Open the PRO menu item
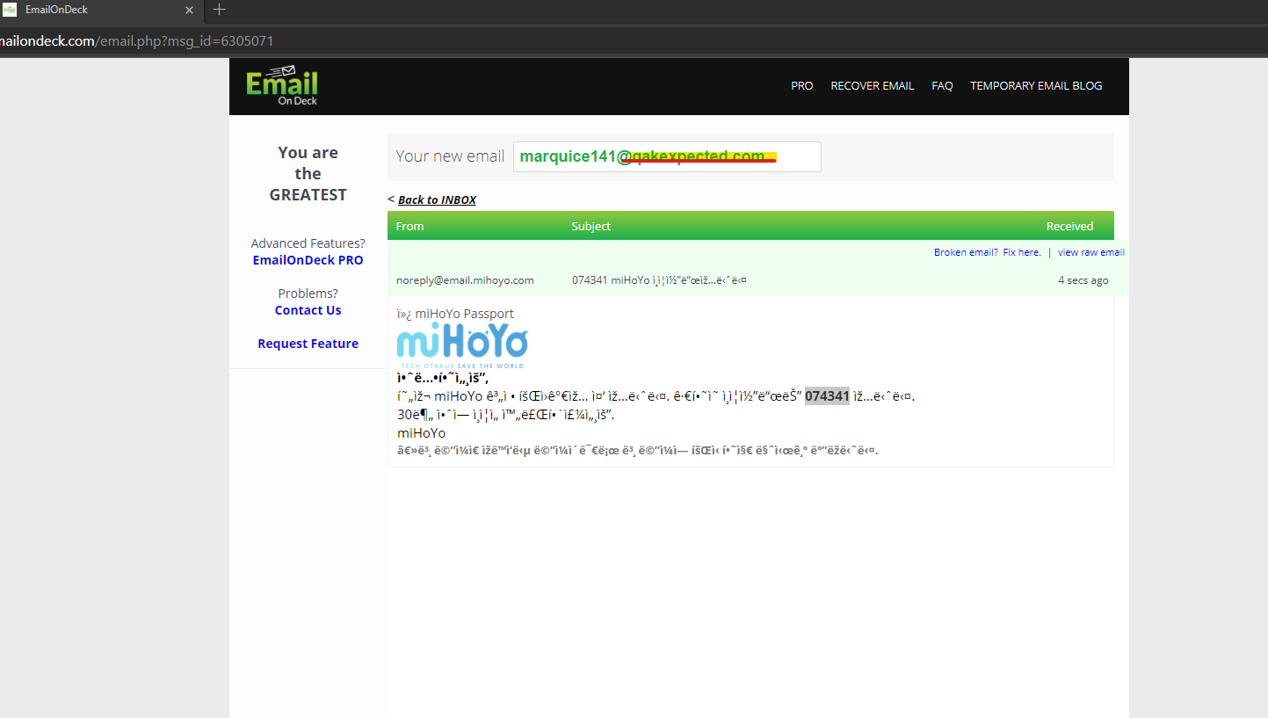This screenshot has height=718, width=1268. [x=802, y=86]
